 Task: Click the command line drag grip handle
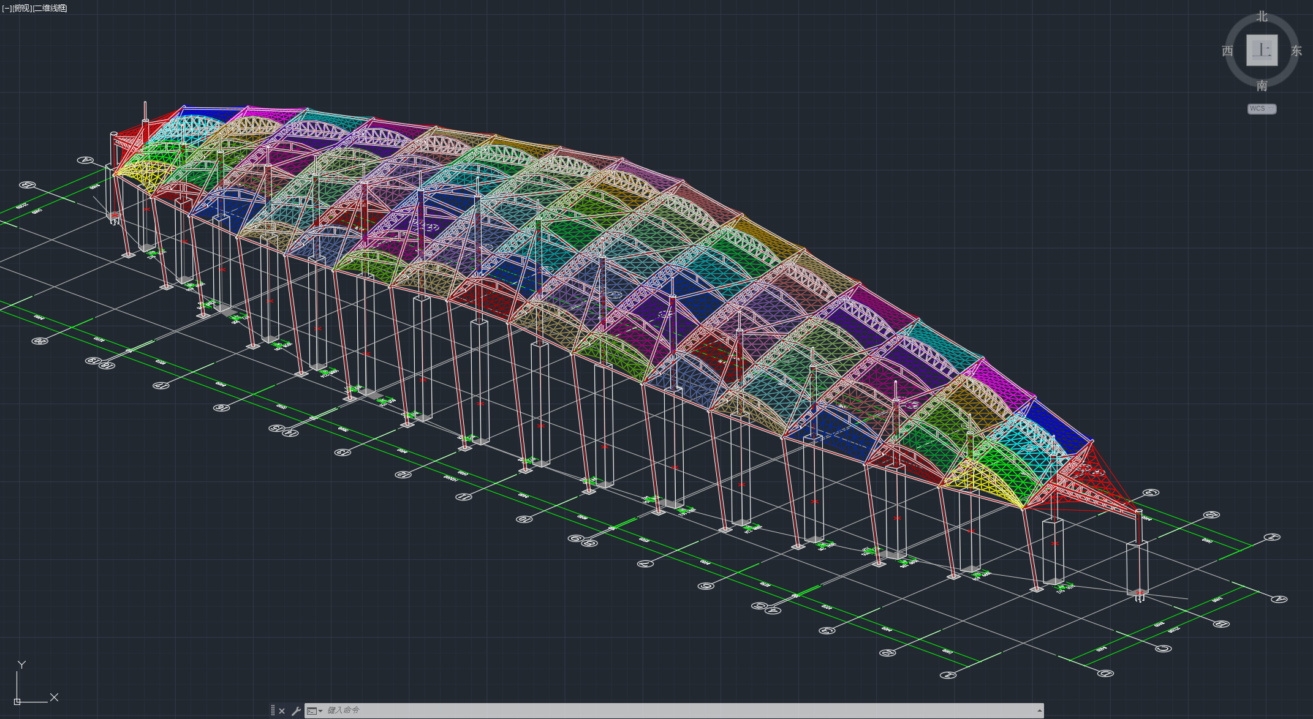click(273, 710)
